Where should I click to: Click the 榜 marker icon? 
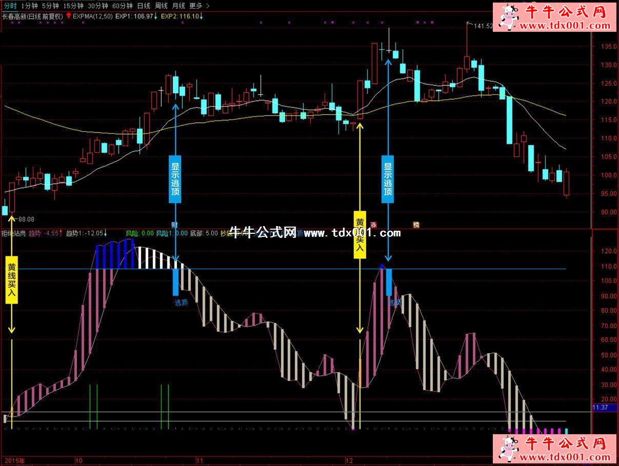tap(416, 225)
